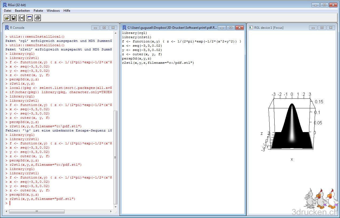The width and height of the screenshot is (340, 218).
Task: Click the R Console window title icon
Action: coord(7,27)
